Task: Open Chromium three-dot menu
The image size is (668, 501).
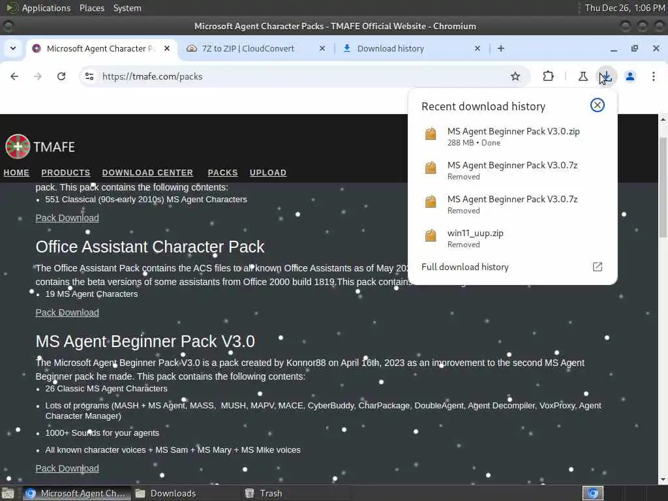Action: coord(654,76)
